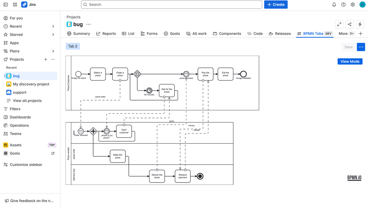Open the Releases tab
Viewport: 369px width, 208px height.
click(280, 33)
